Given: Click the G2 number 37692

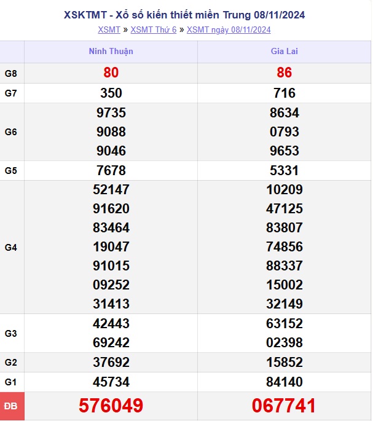Looking at the screenshot, I should click(x=111, y=362).
